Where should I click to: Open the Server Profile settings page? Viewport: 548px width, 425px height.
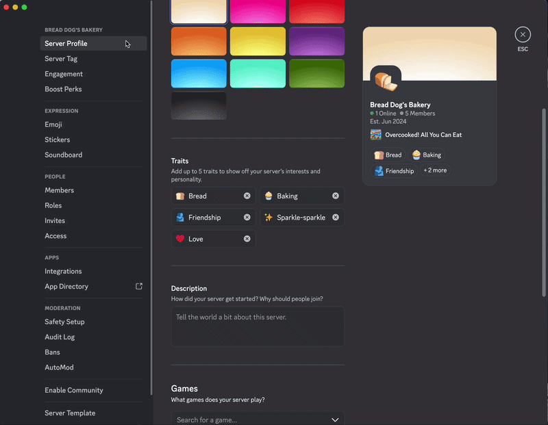(x=93, y=43)
